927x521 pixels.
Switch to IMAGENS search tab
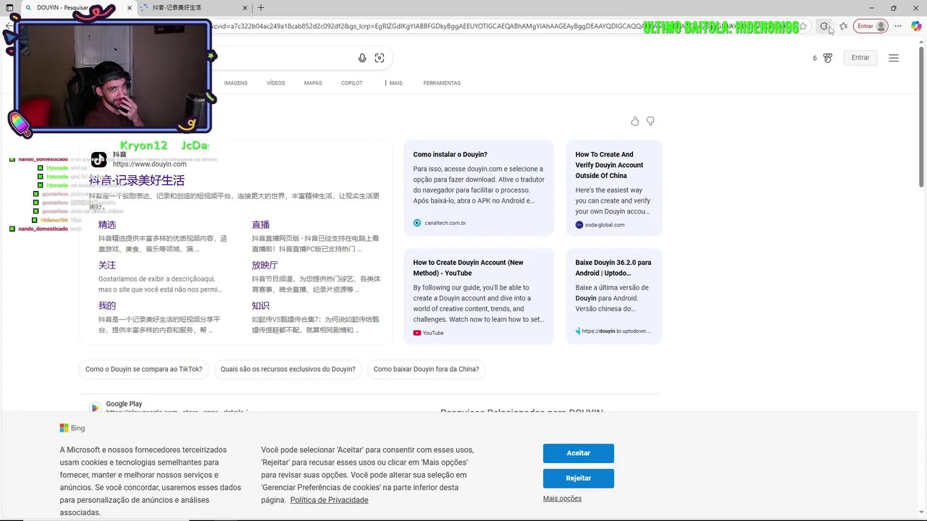tap(235, 83)
